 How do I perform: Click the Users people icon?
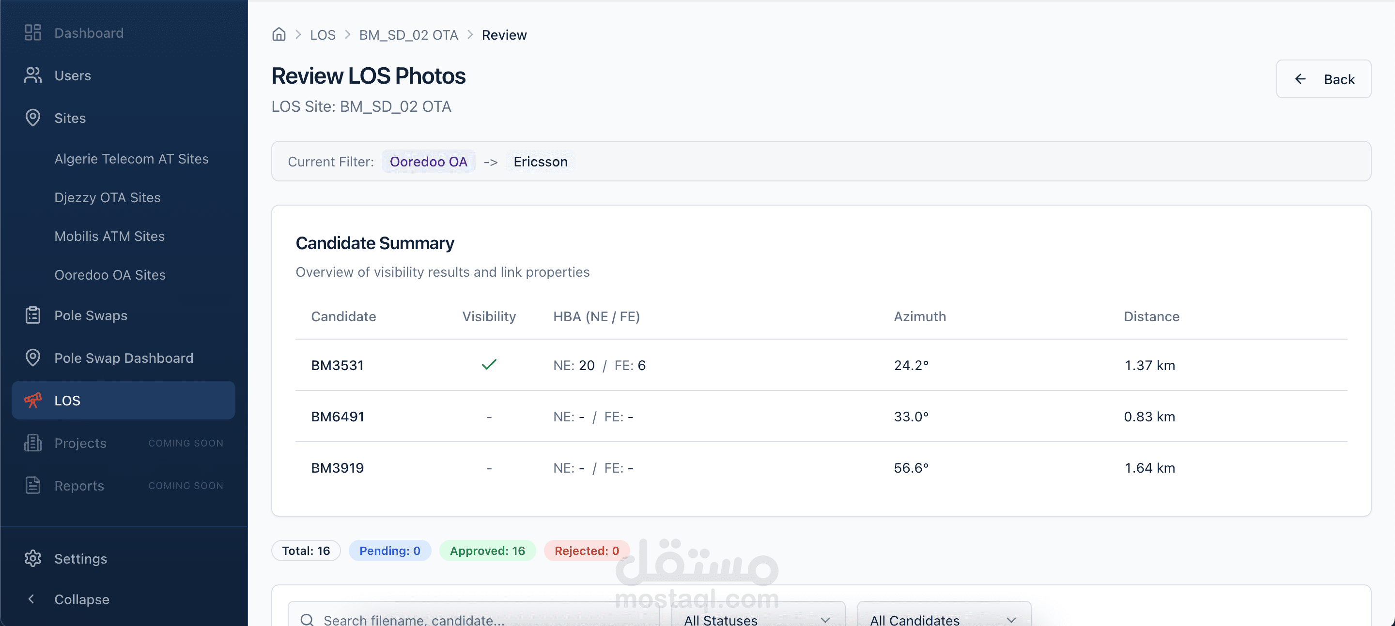32,75
